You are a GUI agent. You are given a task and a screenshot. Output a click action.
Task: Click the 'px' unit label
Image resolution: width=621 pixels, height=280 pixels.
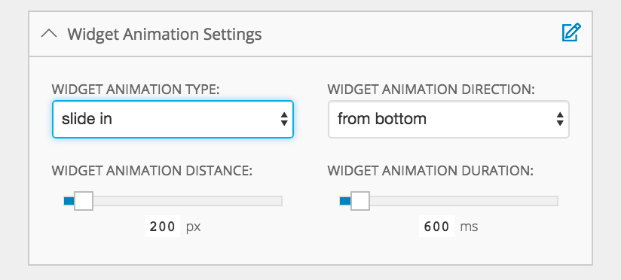click(193, 227)
